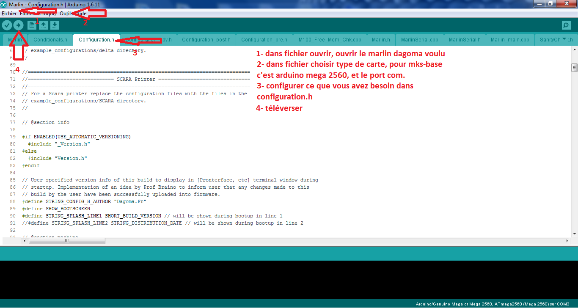
Task: Create a new sketch with New icon
Action: pos(32,25)
